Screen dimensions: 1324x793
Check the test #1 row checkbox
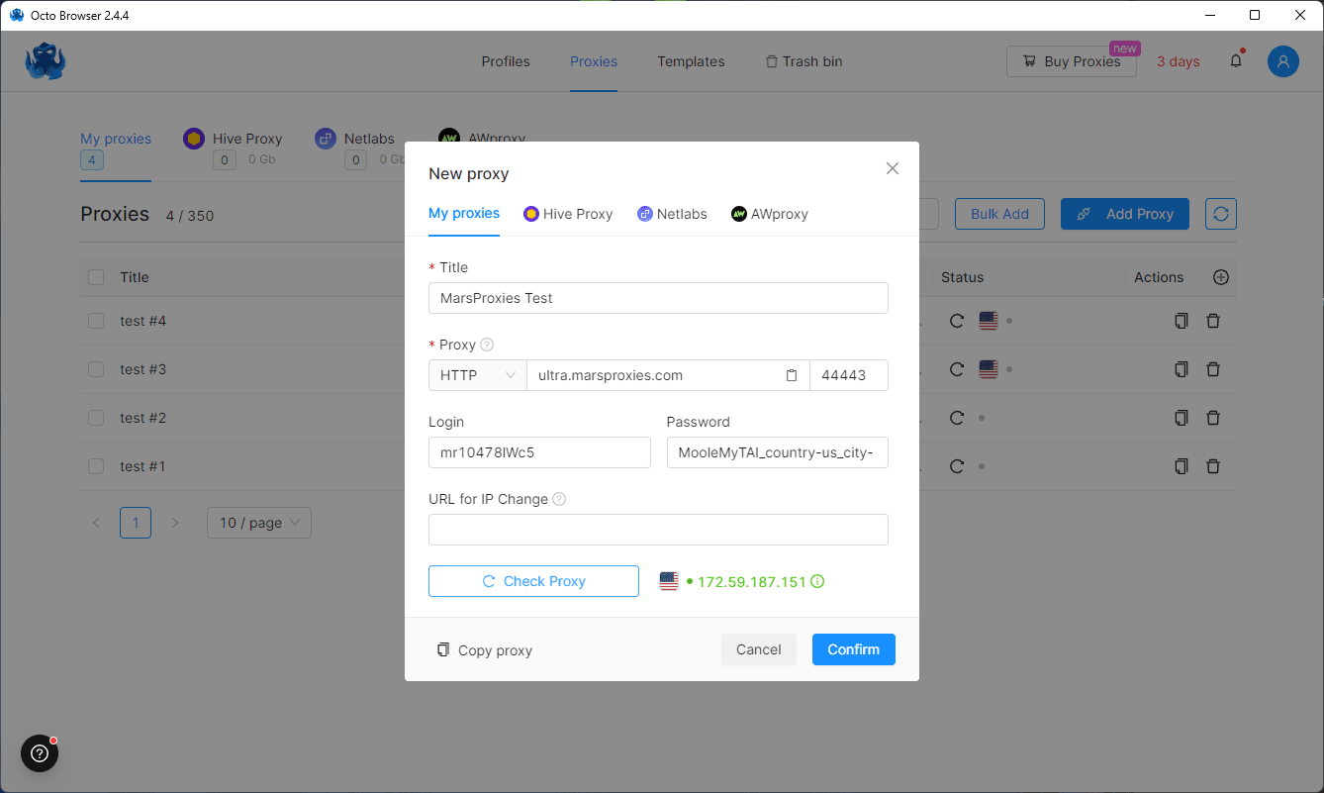(x=96, y=466)
